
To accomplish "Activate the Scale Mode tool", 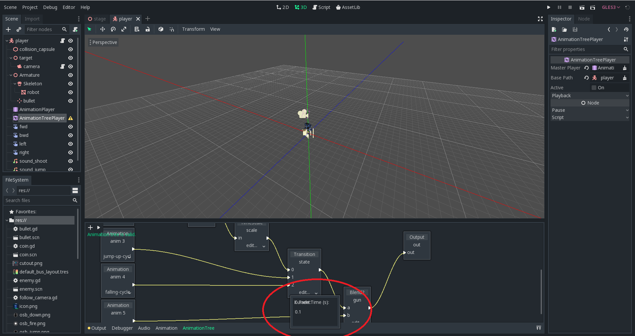I will pyautogui.click(x=123, y=29).
